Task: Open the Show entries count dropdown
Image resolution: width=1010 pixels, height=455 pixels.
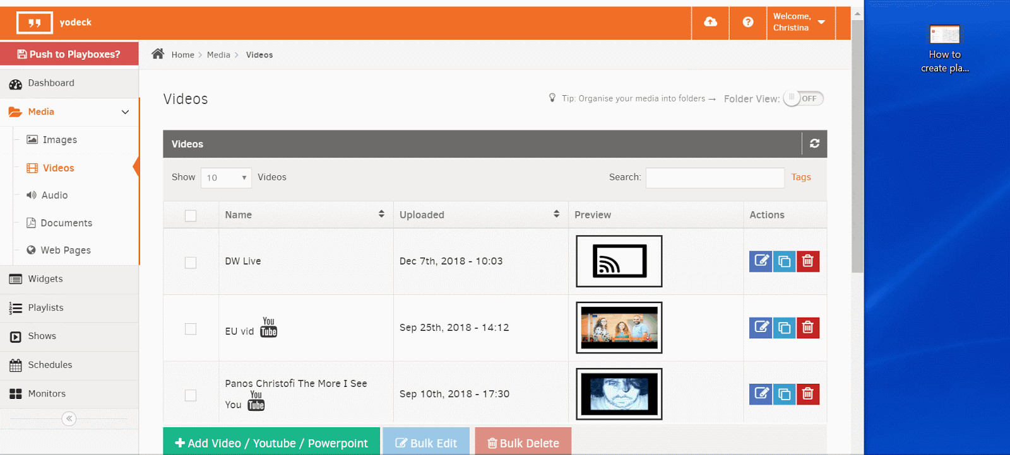Action: pos(226,178)
